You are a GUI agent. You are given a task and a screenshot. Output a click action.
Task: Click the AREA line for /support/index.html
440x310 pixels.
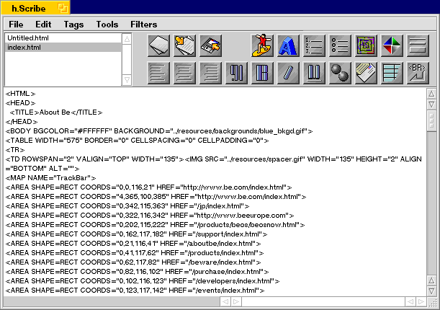pos(136,234)
